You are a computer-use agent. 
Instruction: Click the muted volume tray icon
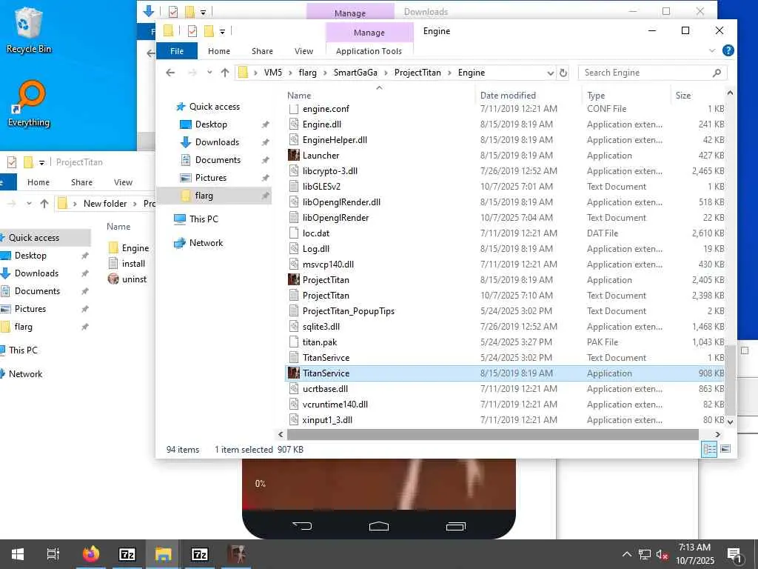662,554
